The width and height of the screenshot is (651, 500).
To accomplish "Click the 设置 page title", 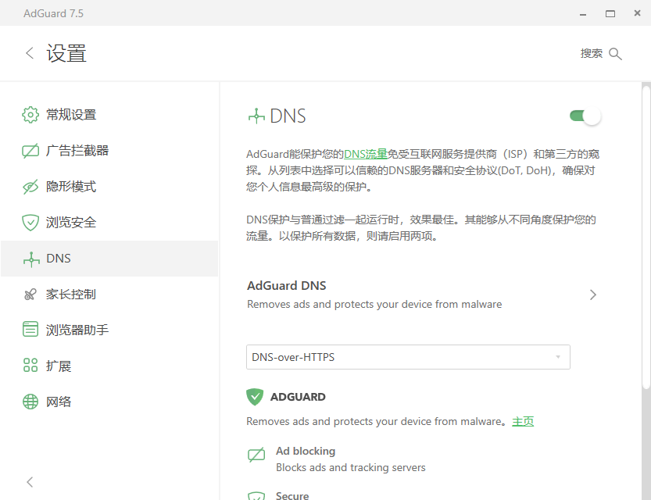I will tap(66, 54).
